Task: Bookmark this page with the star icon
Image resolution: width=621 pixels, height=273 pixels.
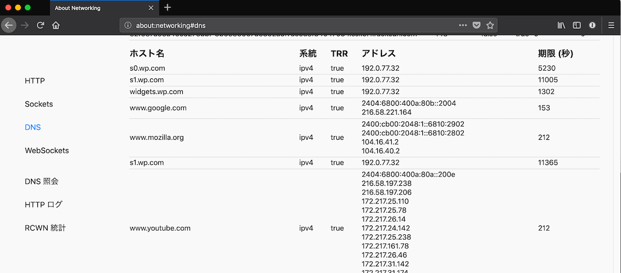Action: (490, 25)
